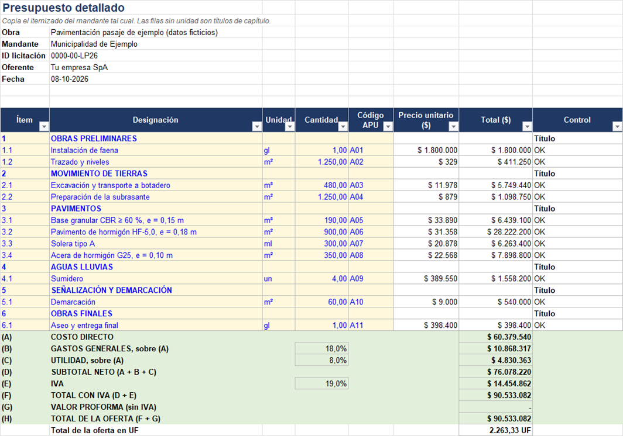Select the UF total '2.263,33 UF'
This screenshot has height=436, width=623.
(x=496, y=430)
